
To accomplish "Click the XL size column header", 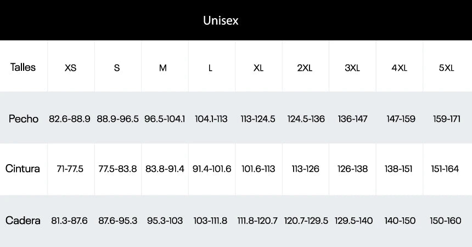I will [x=259, y=68].
